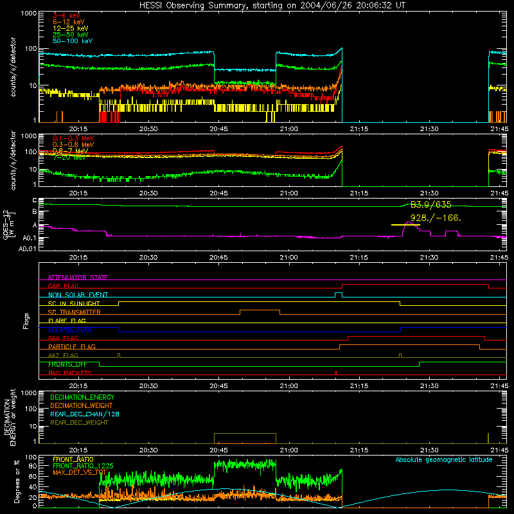This screenshot has height=514, width=514.
Task: Click the 0.3-0.8 MeV legend label
Action: 73,145
